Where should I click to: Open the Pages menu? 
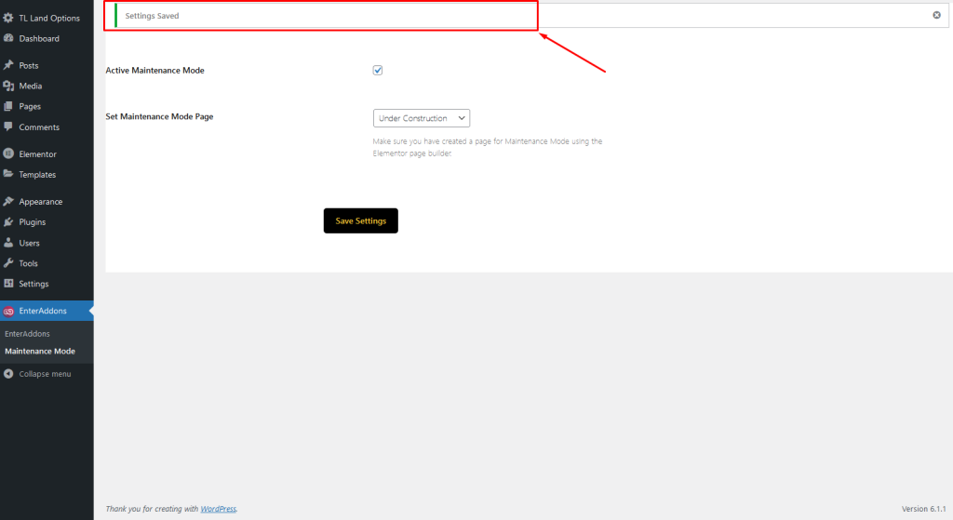pyautogui.click(x=30, y=106)
